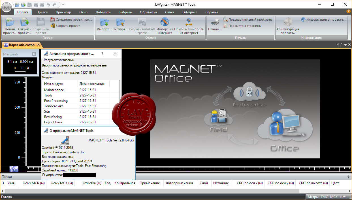Image resolution: width=352 pixels, height=200 pixels.
Task: Click the Новый проект ribbon button
Action: (10, 26)
